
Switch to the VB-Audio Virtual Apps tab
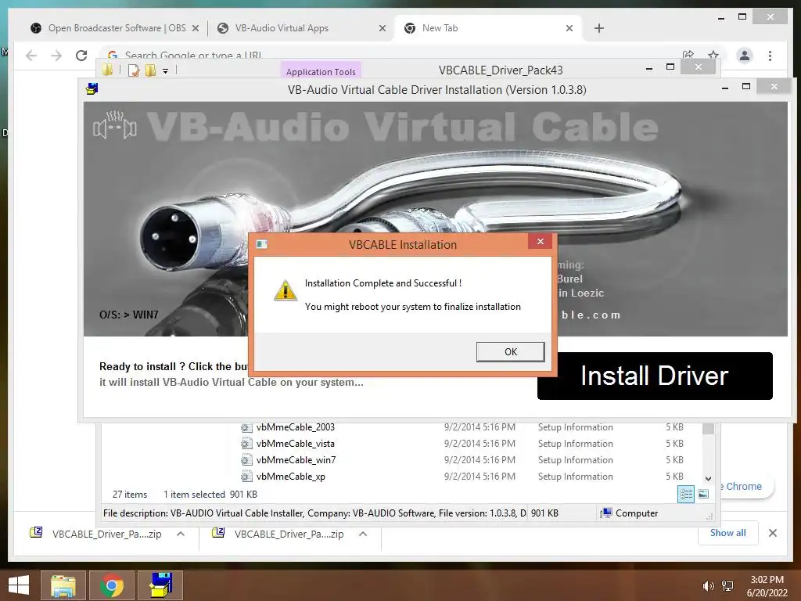(x=282, y=28)
